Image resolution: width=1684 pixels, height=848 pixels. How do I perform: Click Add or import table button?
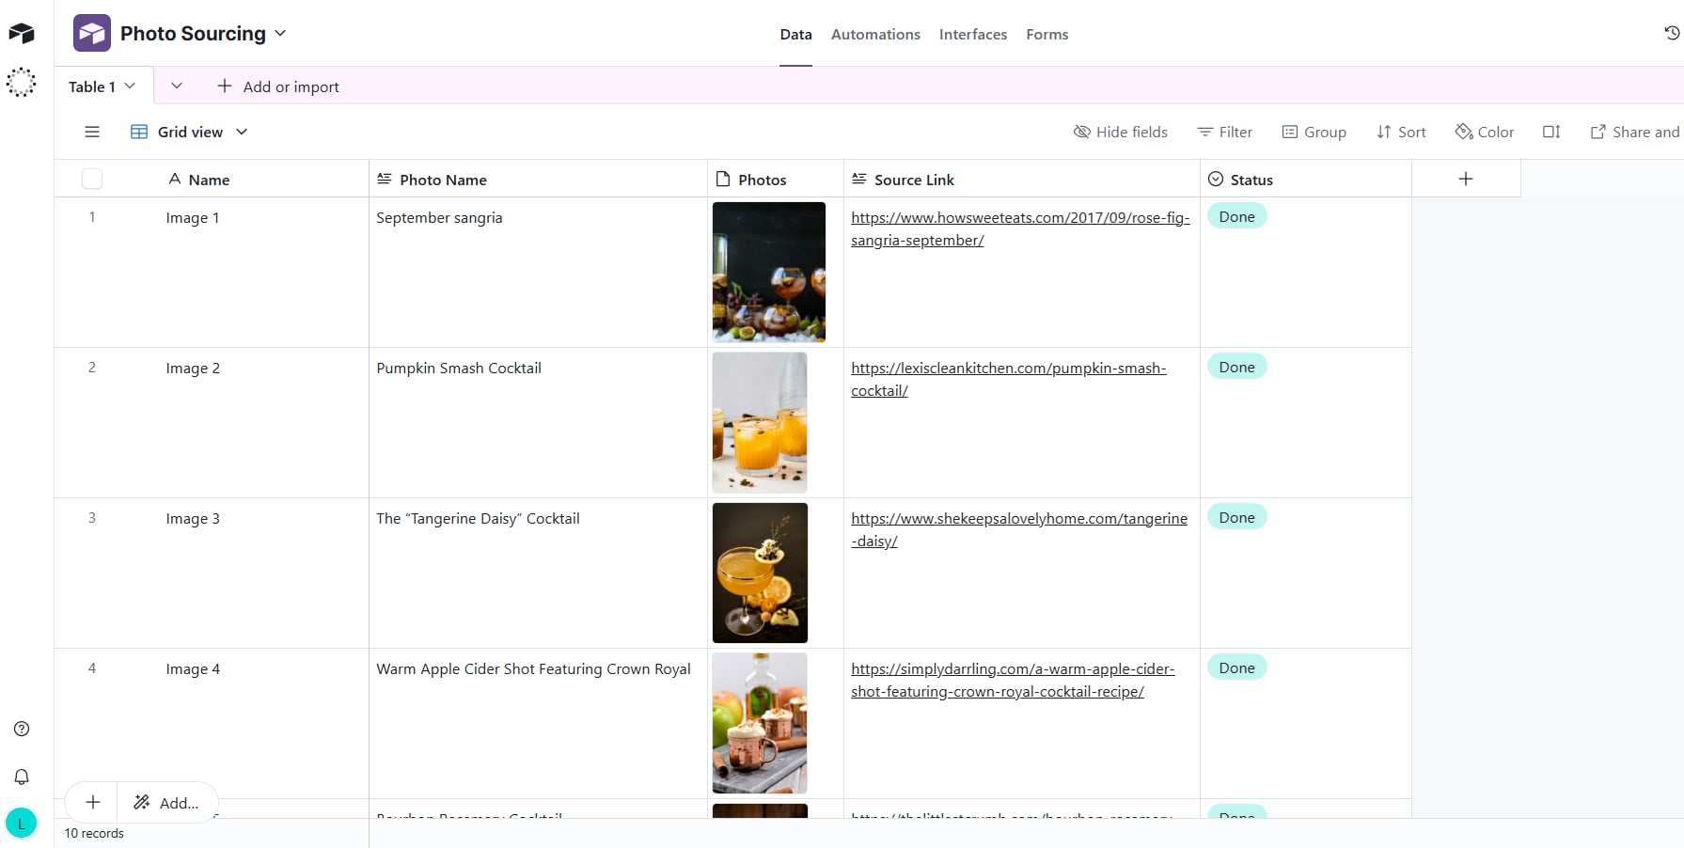pyautogui.click(x=278, y=86)
